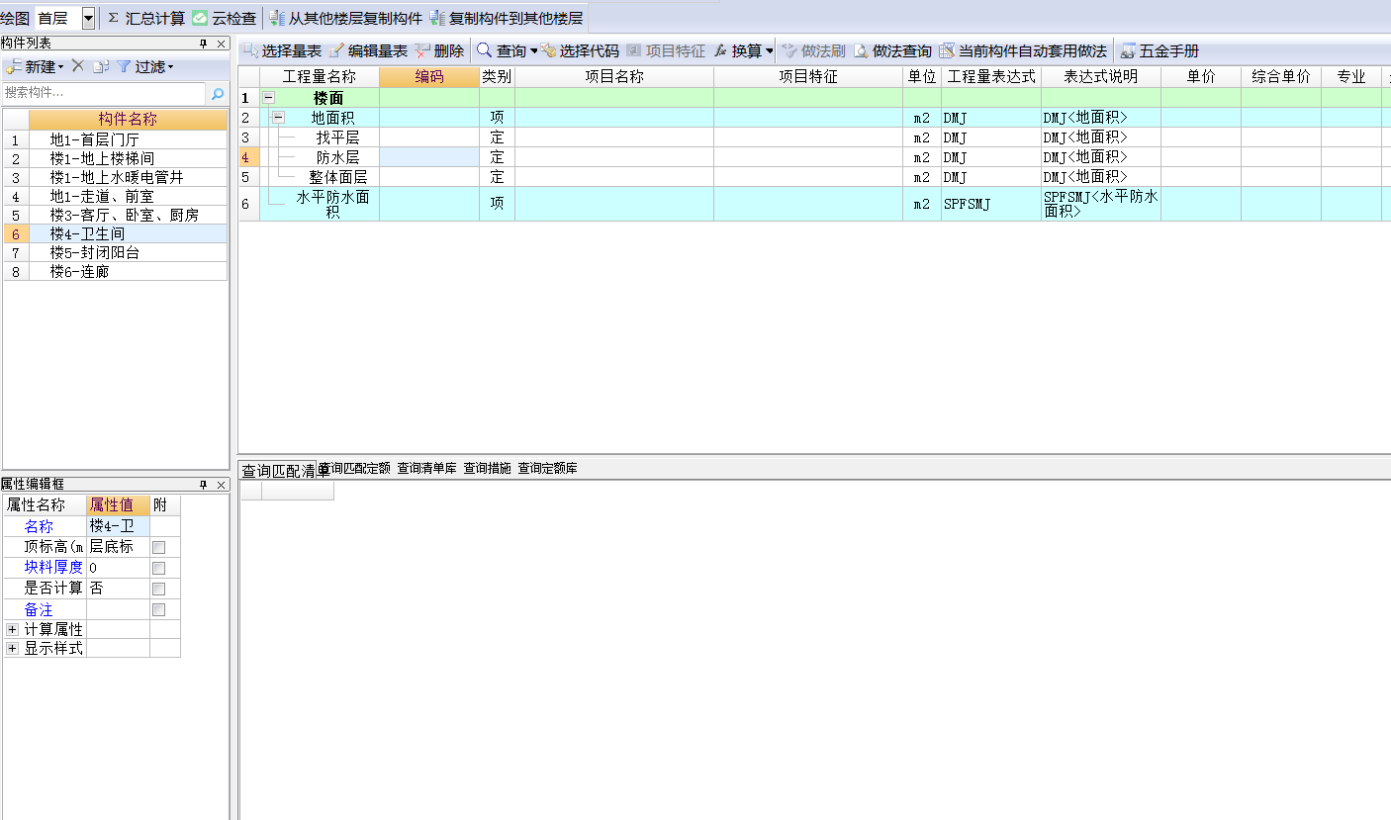Expand the 计算属性 section
The height and width of the screenshot is (820, 1391).
point(13,629)
